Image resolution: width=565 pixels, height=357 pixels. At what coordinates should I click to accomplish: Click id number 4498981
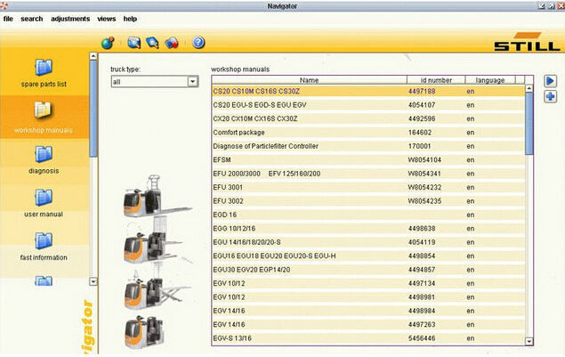[x=422, y=297]
